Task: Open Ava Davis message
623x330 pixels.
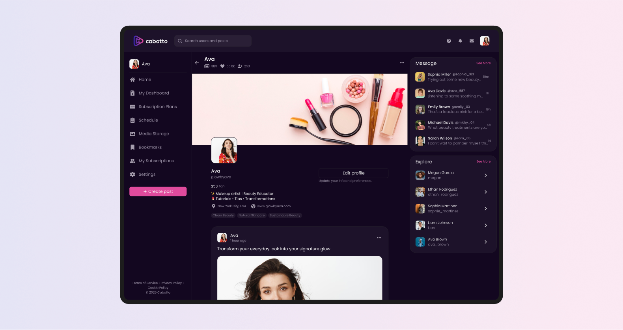Action: [453, 94]
